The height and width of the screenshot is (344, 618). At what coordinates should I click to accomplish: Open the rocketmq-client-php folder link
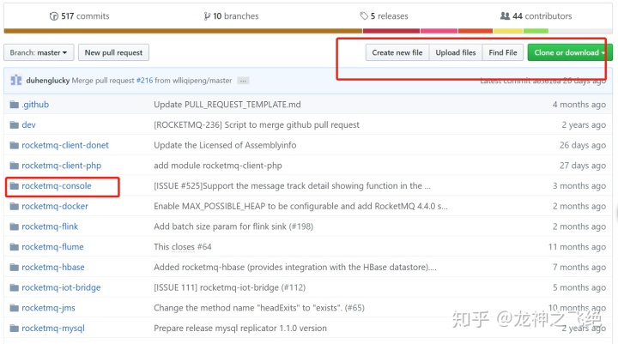(62, 166)
